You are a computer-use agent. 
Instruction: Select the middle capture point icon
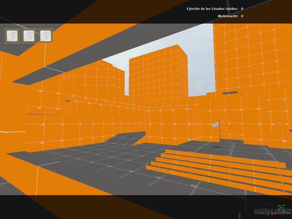29,36
